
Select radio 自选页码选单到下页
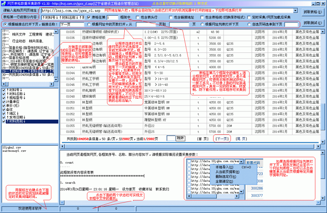[x=249, y=25]
